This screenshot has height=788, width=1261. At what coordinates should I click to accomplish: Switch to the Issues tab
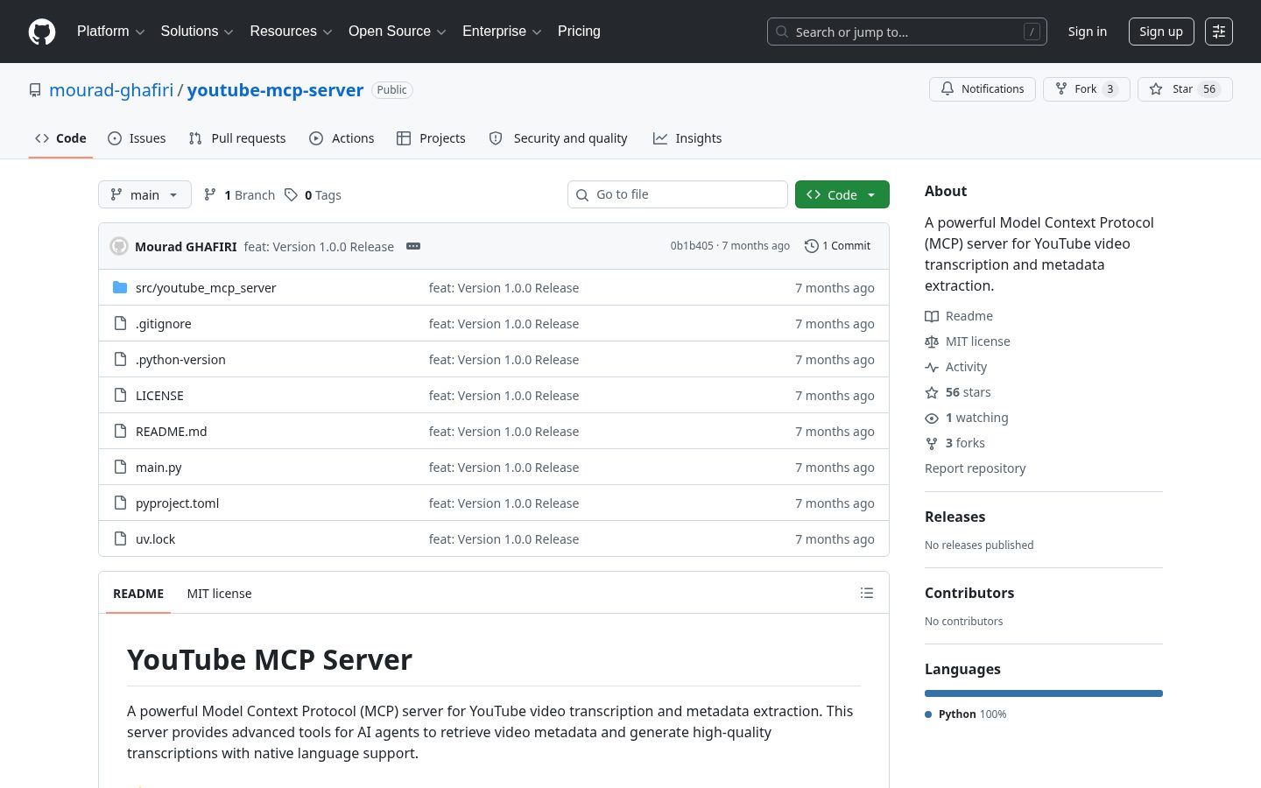(137, 138)
